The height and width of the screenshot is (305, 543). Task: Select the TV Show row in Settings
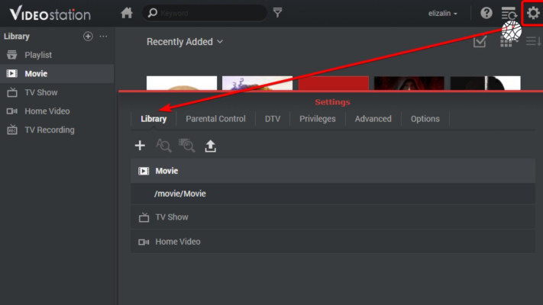click(x=333, y=217)
